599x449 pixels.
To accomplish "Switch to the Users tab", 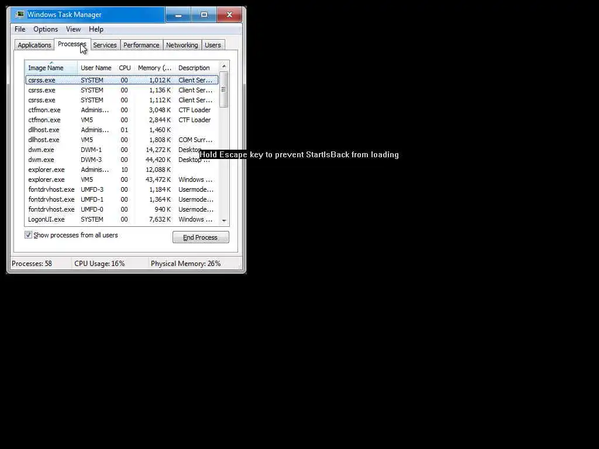I will tap(213, 45).
